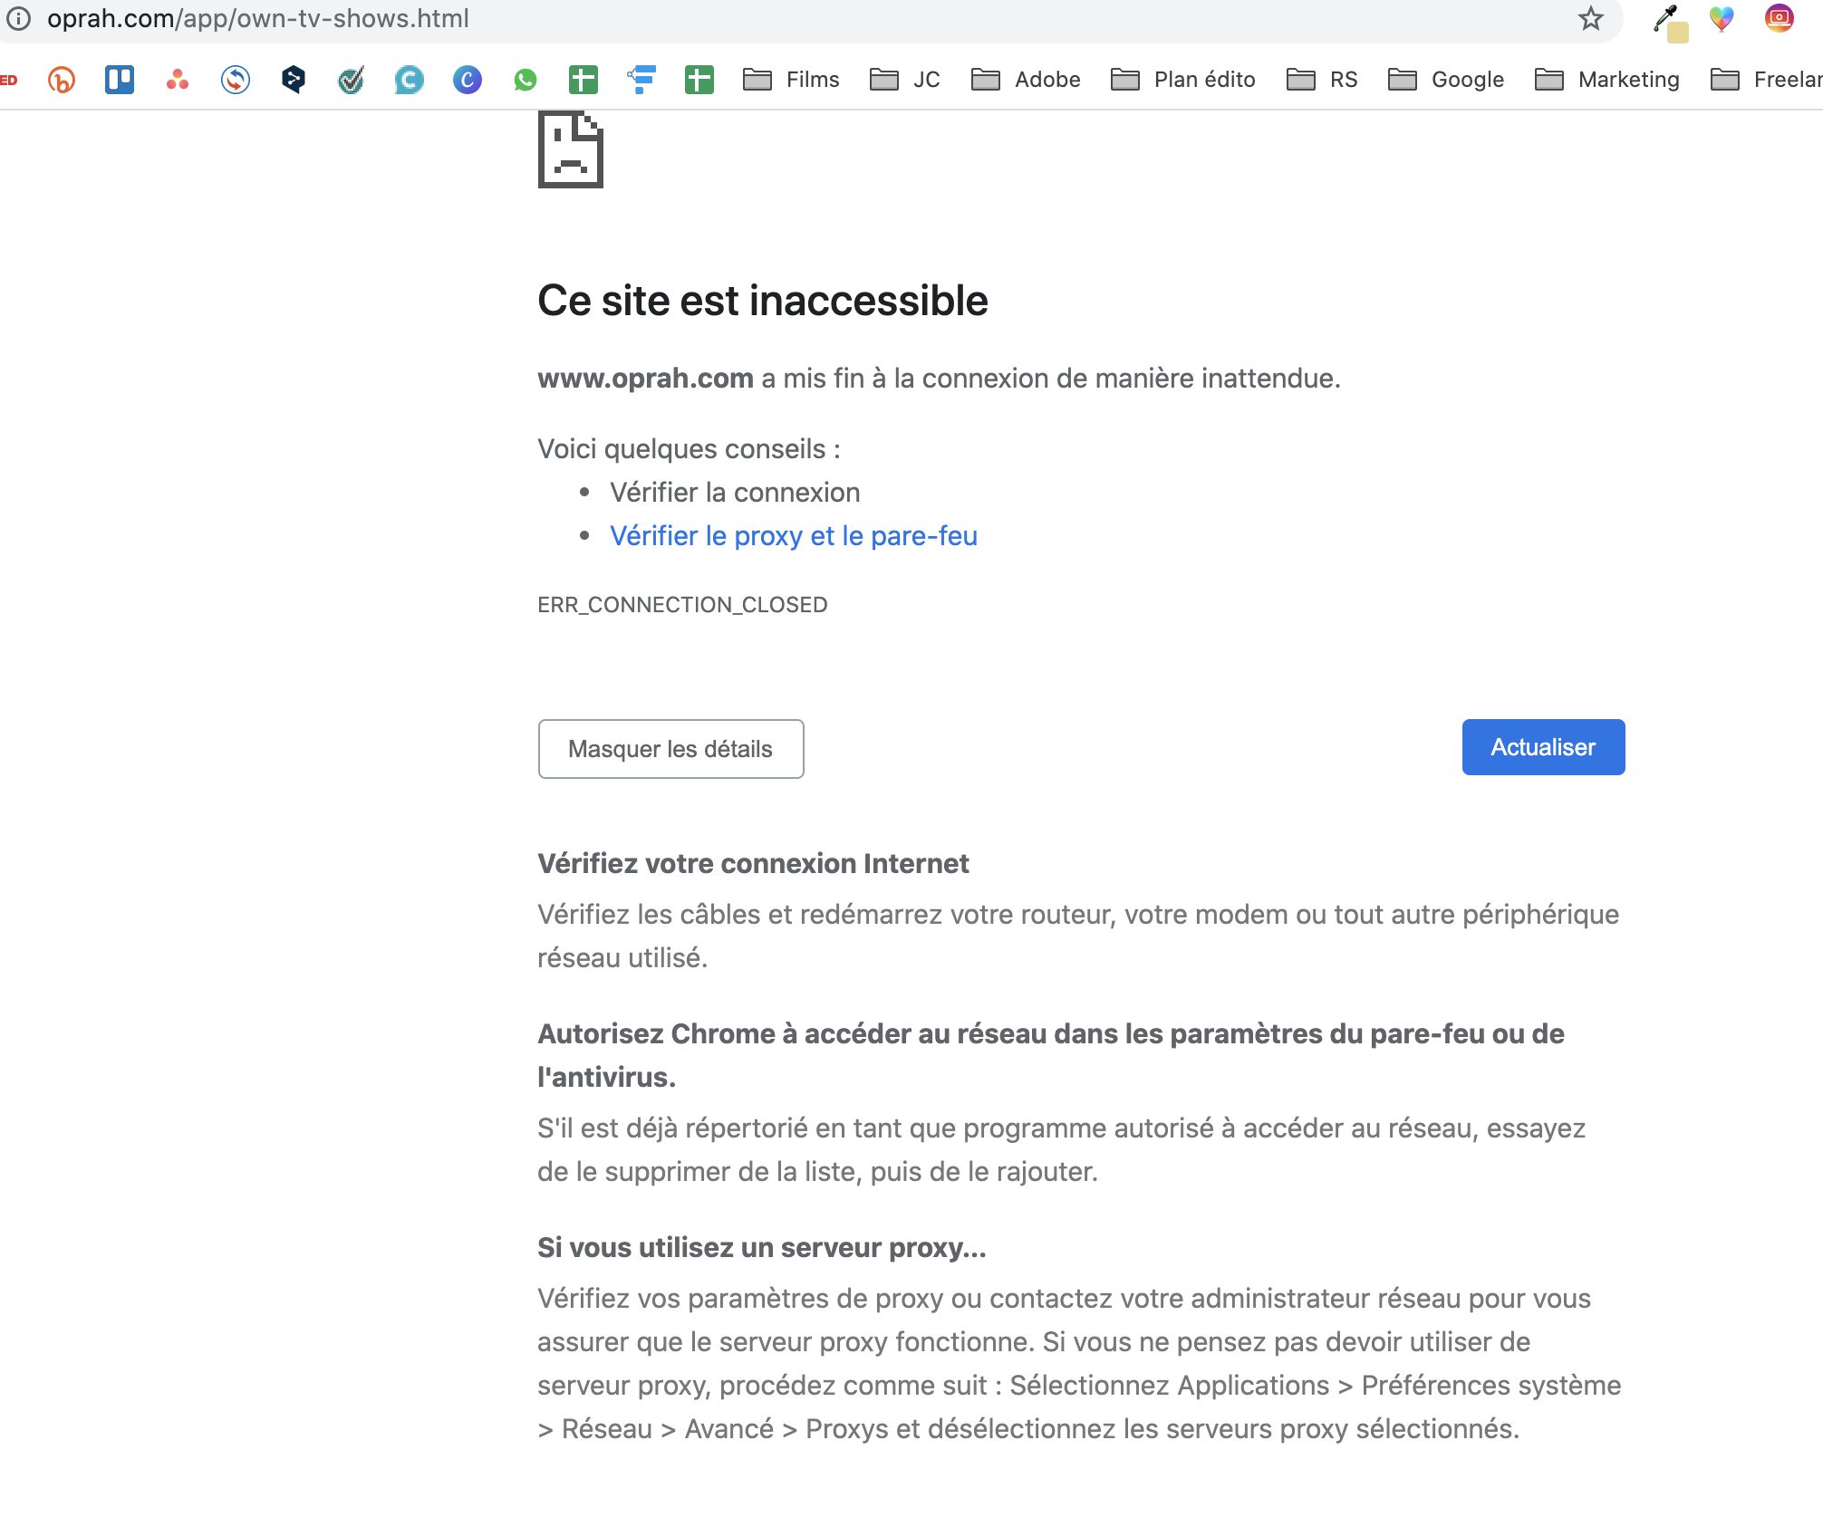1823x1536 pixels.
Task: Toggle the bookmark star for this page
Action: (1591, 18)
